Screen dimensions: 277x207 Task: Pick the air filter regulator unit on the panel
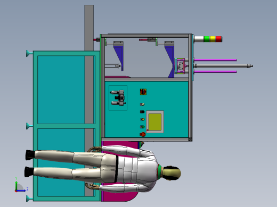(118, 98)
